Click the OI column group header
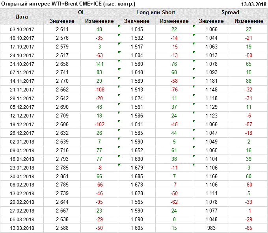This screenshot has width=268, height=233. tap(81, 13)
